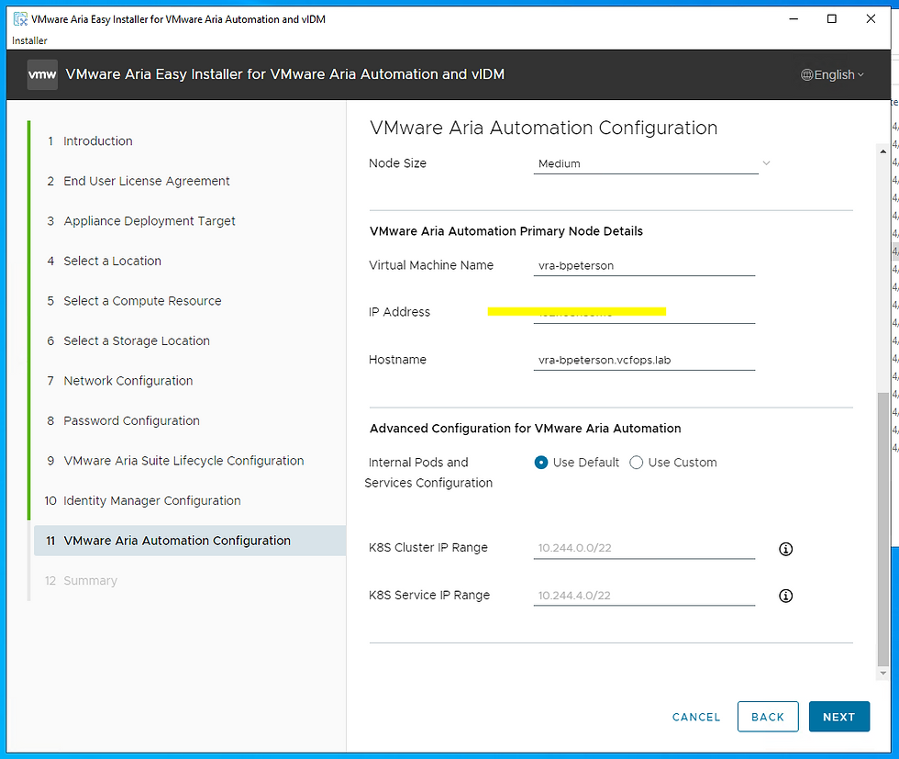Screen dimensions: 899x759
Task: Click the BACK button
Action: coord(768,717)
